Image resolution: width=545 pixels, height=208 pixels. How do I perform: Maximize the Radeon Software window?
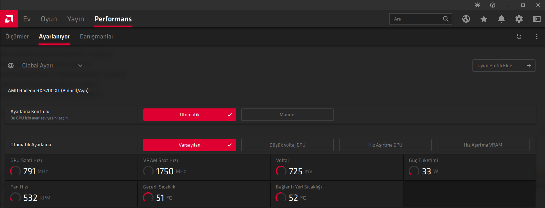pyautogui.click(x=523, y=5)
